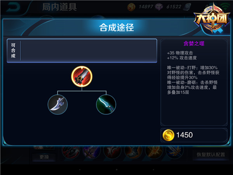Click the gold coin icon beside 1450
The height and width of the screenshot is (175, 233).
(x=168, y=135)
